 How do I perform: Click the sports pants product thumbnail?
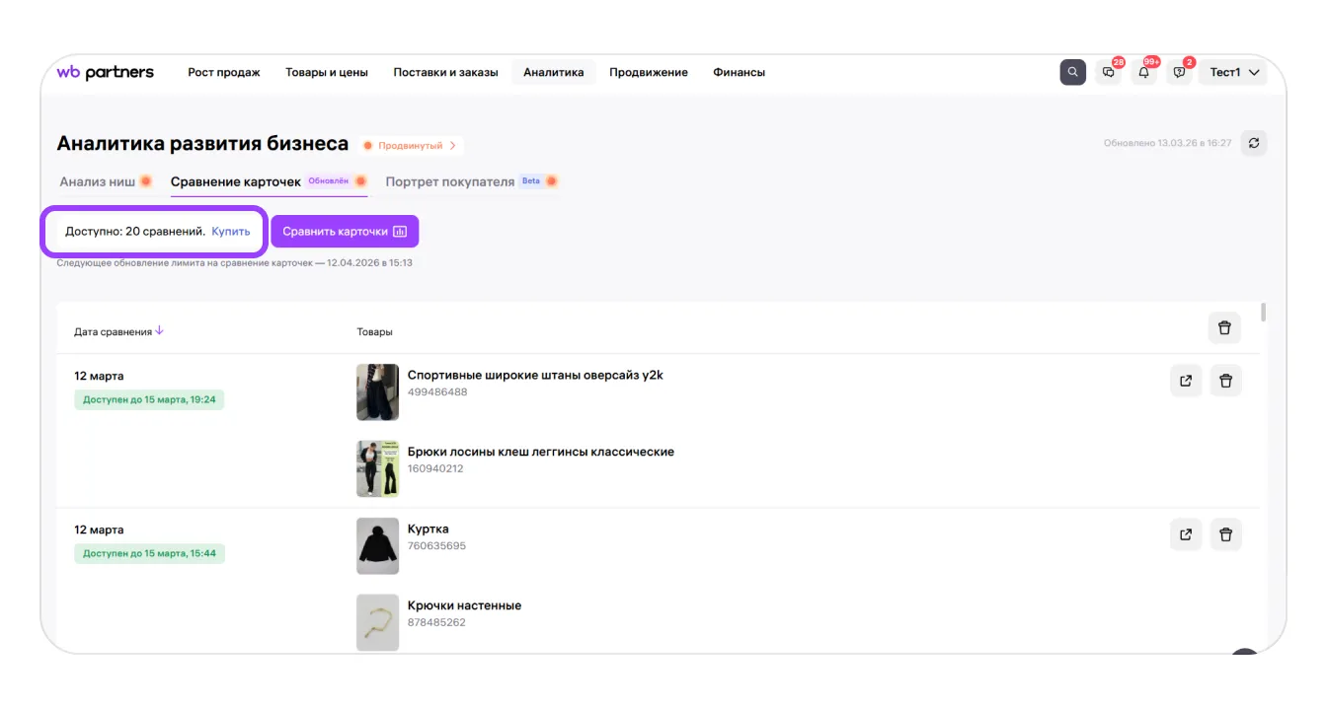[x=377, y=392]
